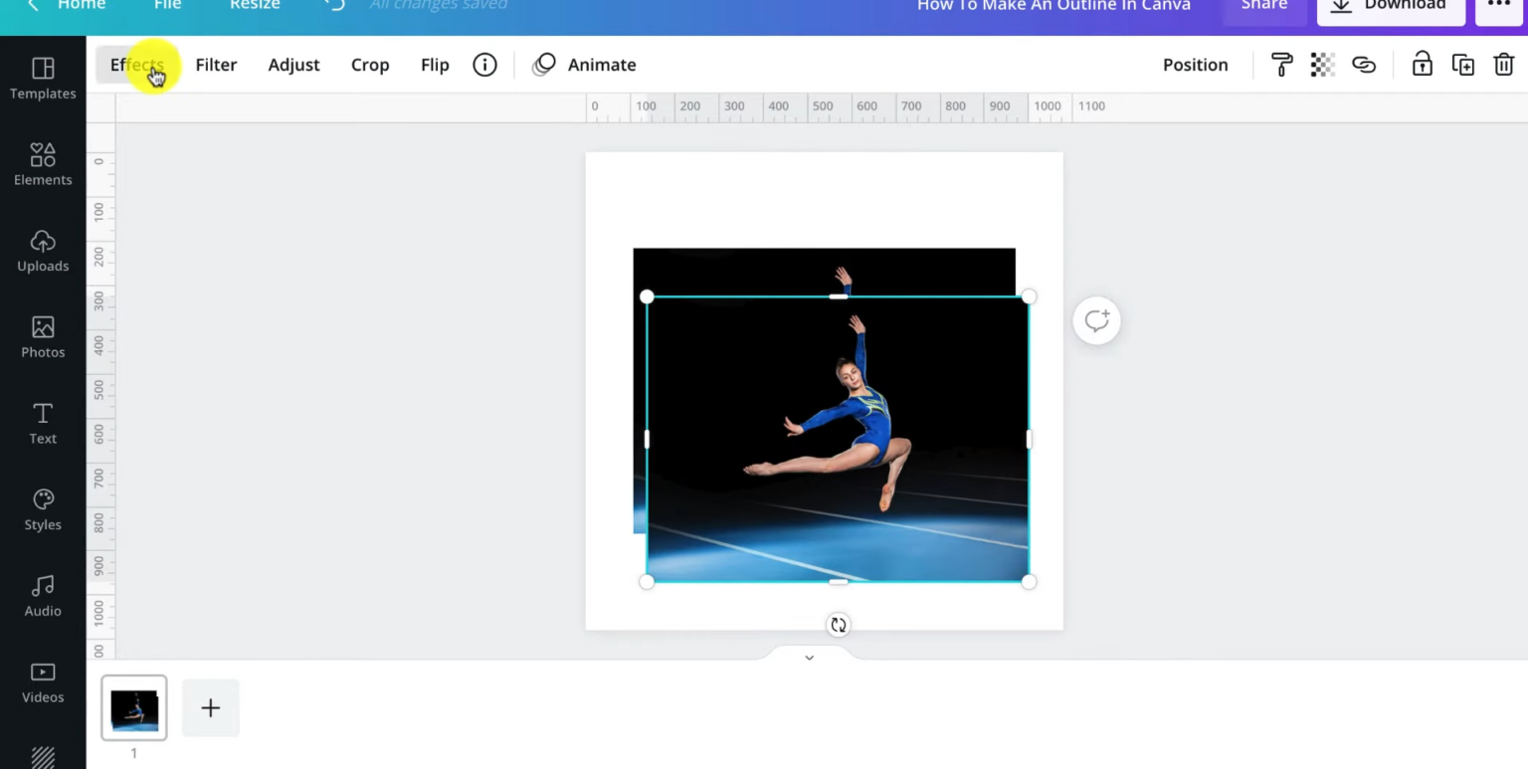
Task: Open the Uploads panel
Action: point(43,251)
